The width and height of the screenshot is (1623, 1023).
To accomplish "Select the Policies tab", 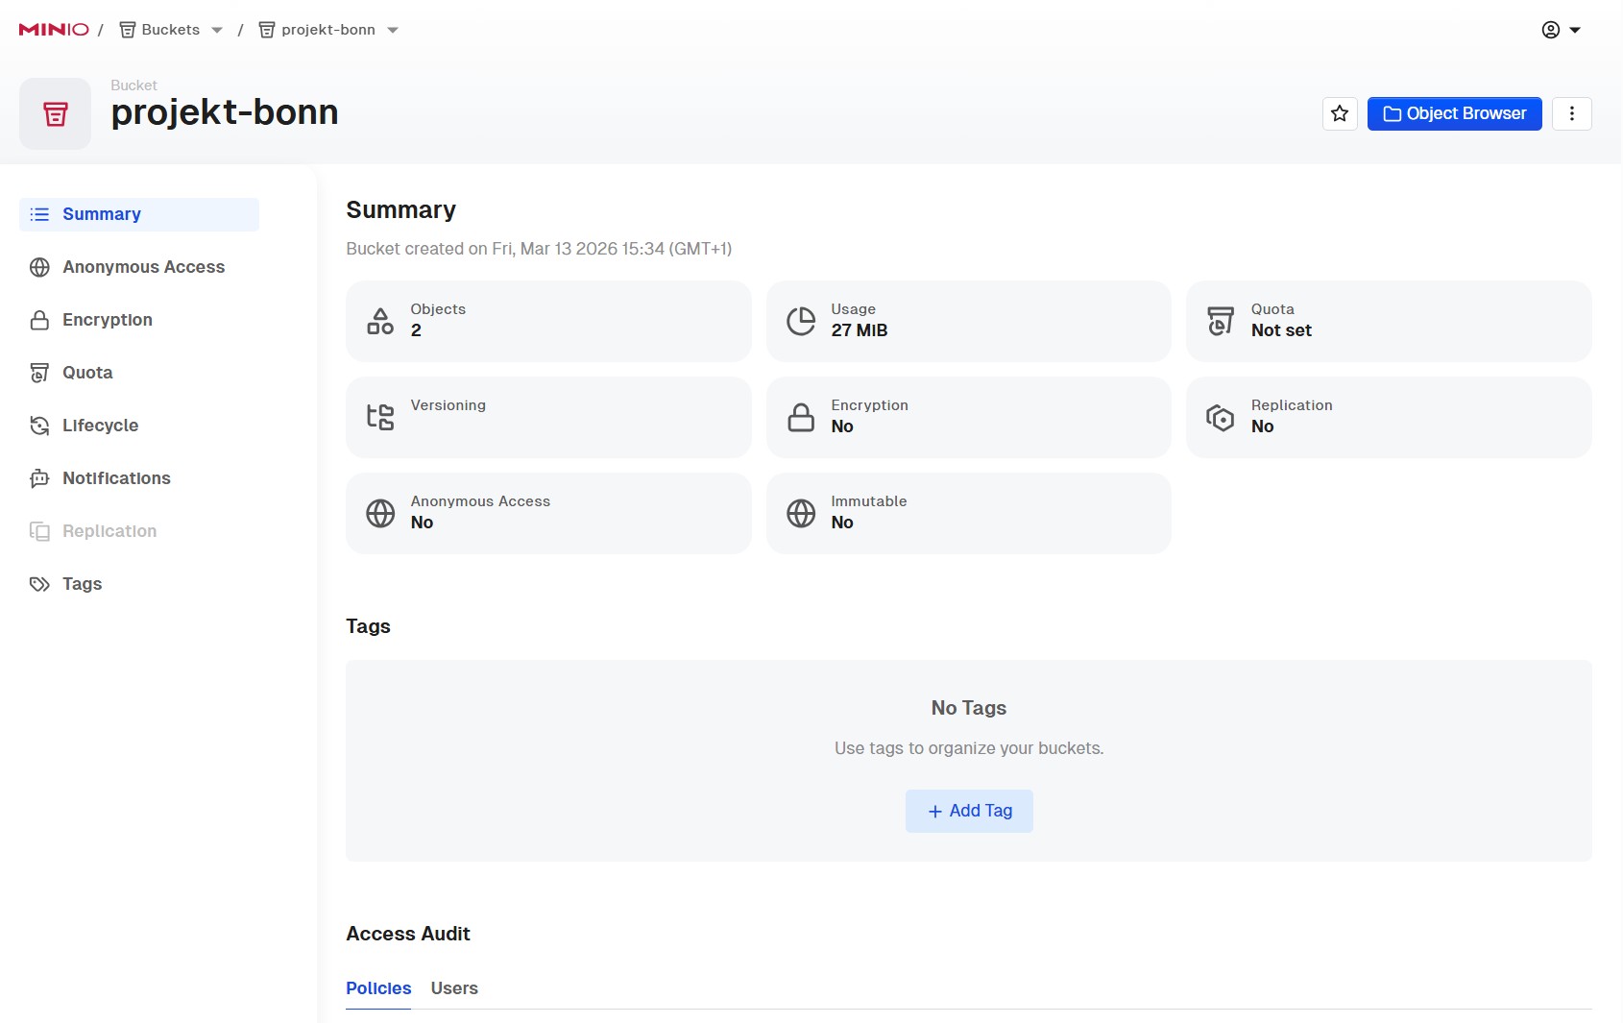I will coord(378,988).
